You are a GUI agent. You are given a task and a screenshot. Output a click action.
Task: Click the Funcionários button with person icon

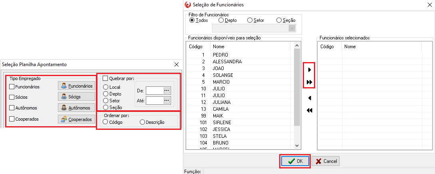[76, 86]
